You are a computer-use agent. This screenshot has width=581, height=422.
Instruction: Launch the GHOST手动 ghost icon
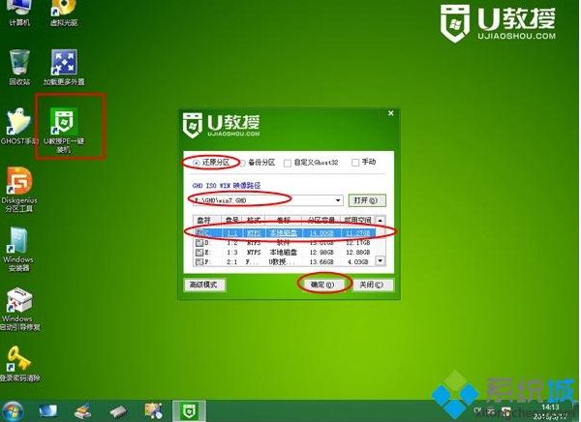[x=19, y=126]
